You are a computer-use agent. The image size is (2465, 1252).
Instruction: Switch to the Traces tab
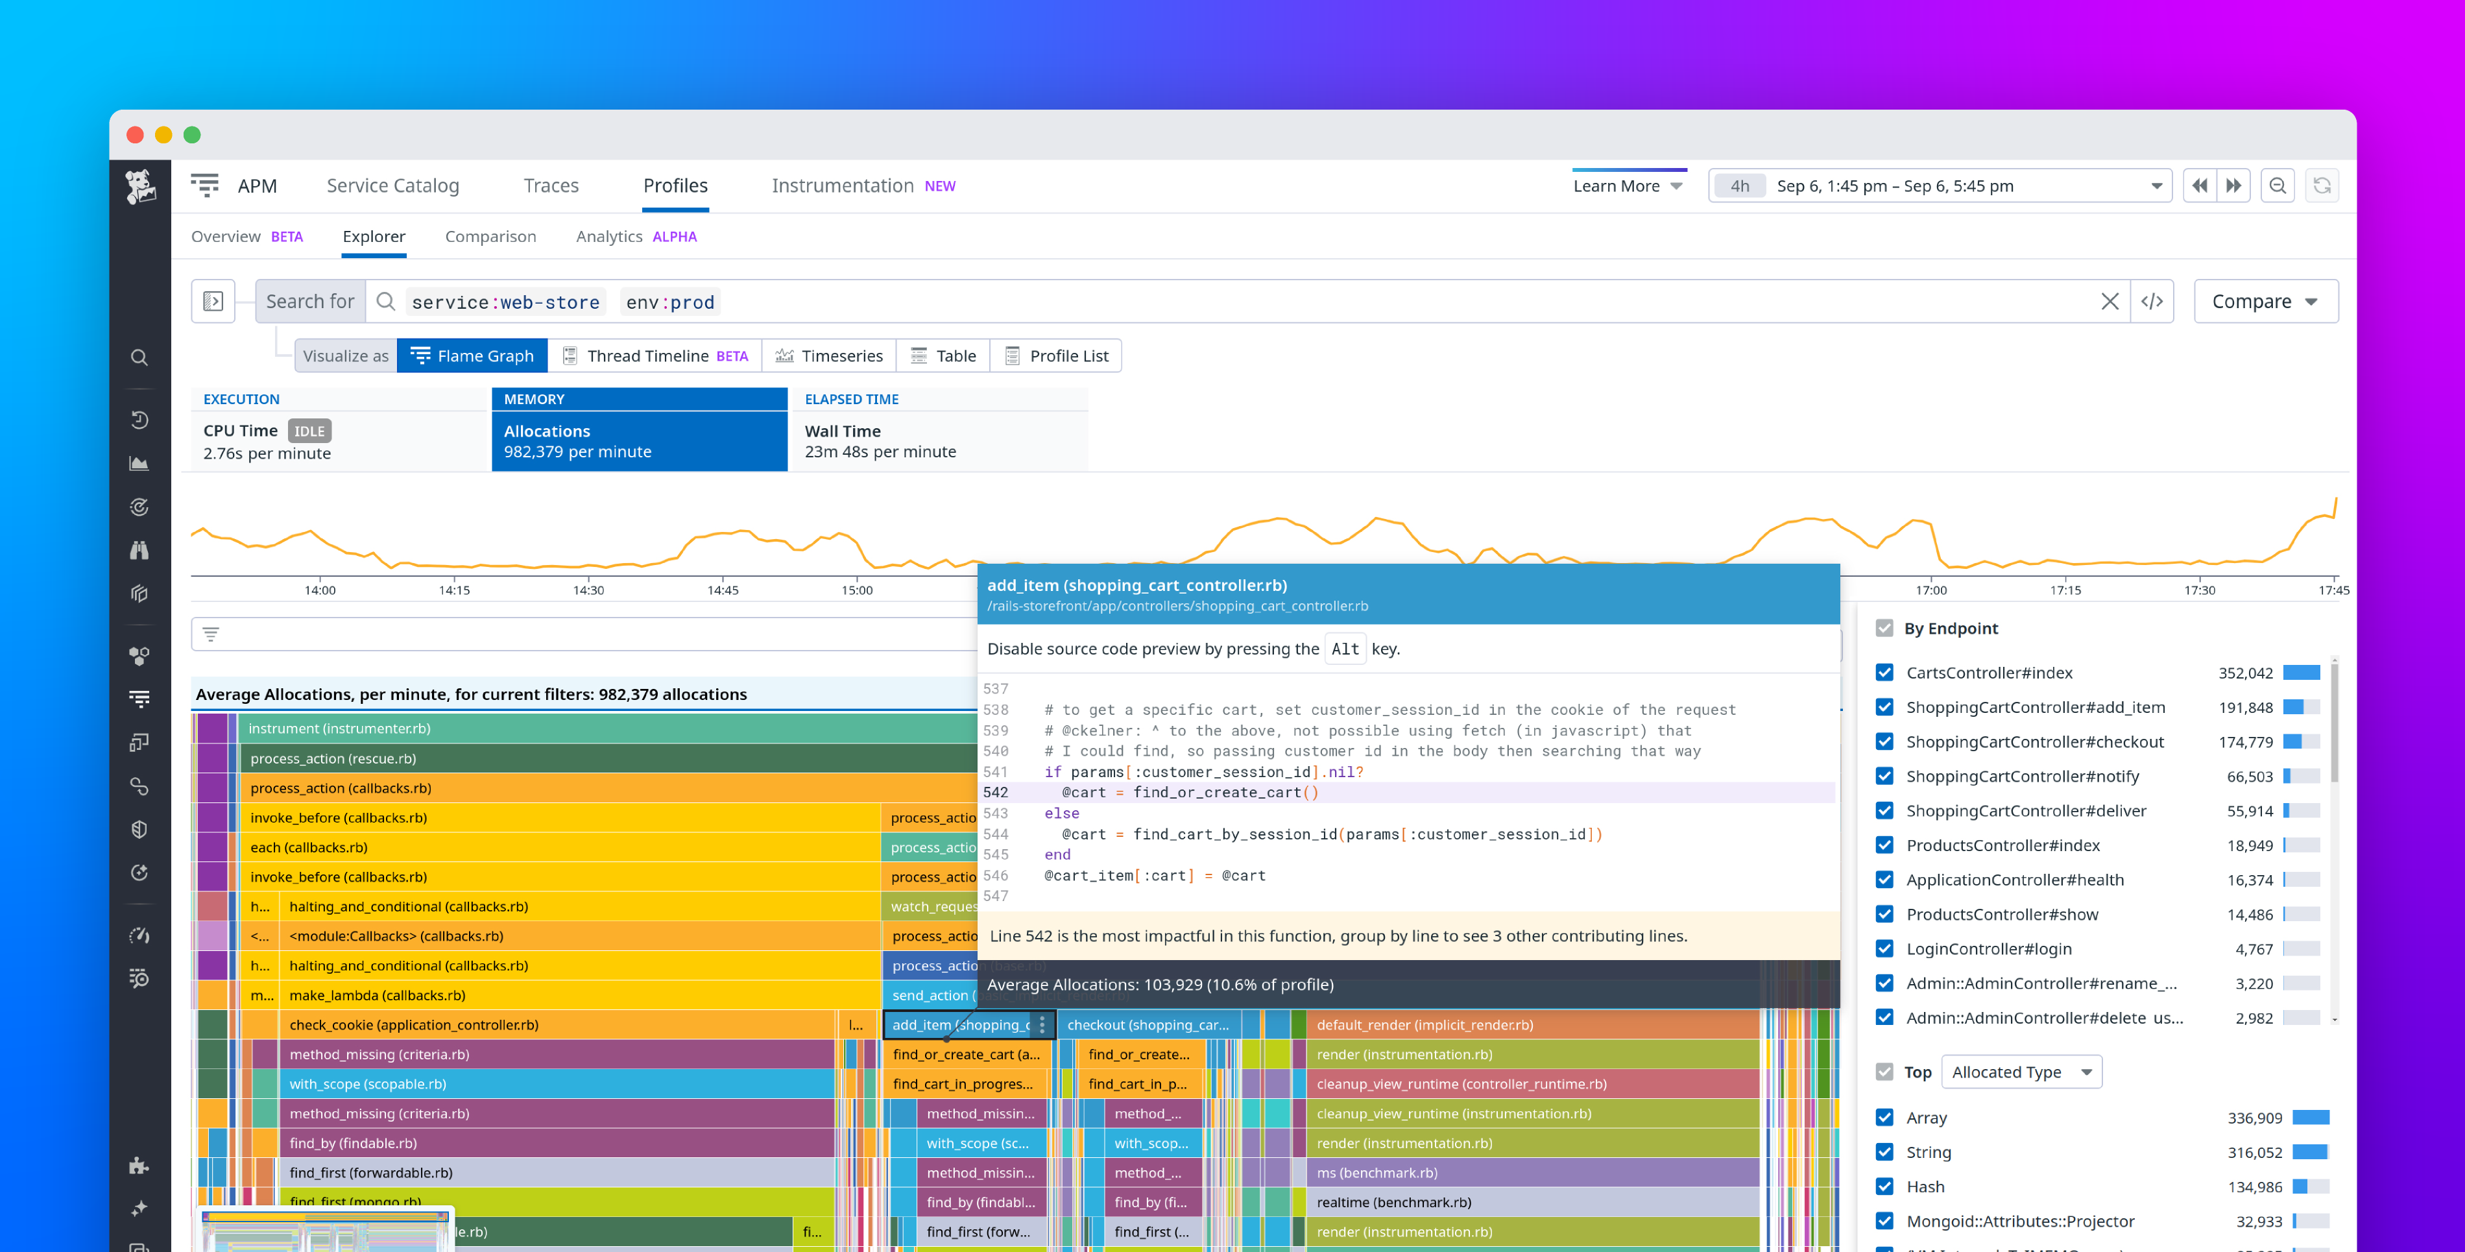point(551,185)
